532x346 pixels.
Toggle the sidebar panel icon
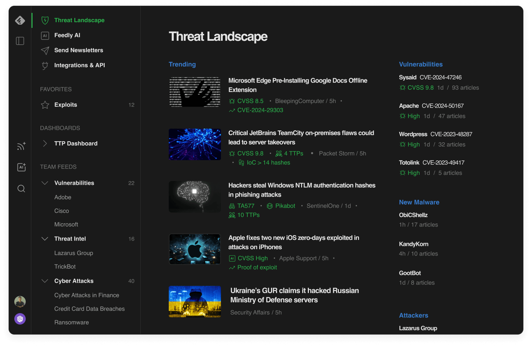[x=20, y=41]
